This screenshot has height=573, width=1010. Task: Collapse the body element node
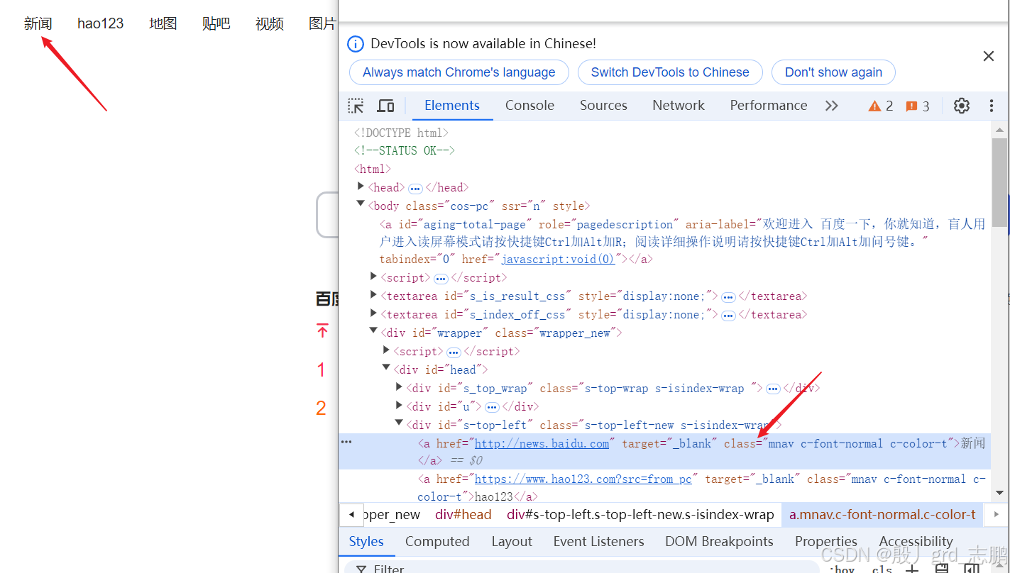(x=361, y=205)
